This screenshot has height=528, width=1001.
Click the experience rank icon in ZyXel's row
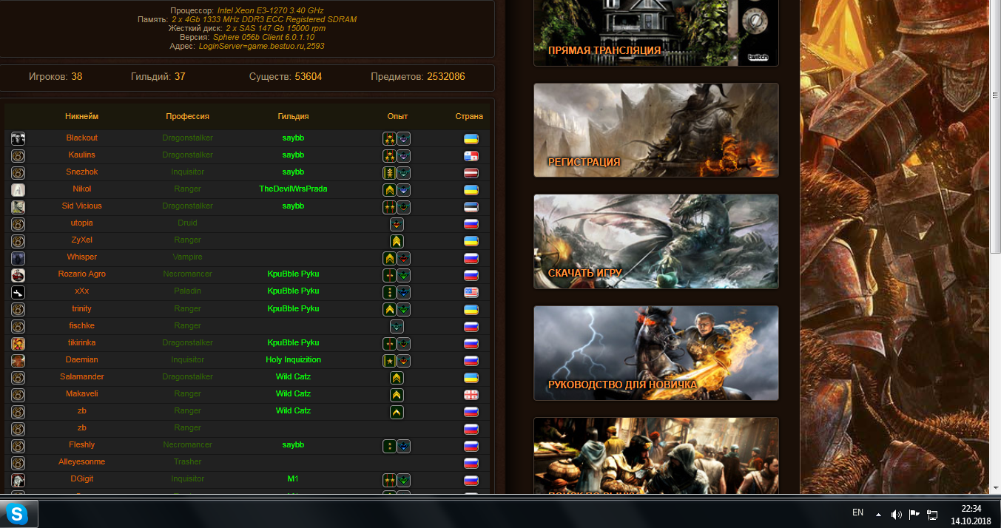(397, 240)
